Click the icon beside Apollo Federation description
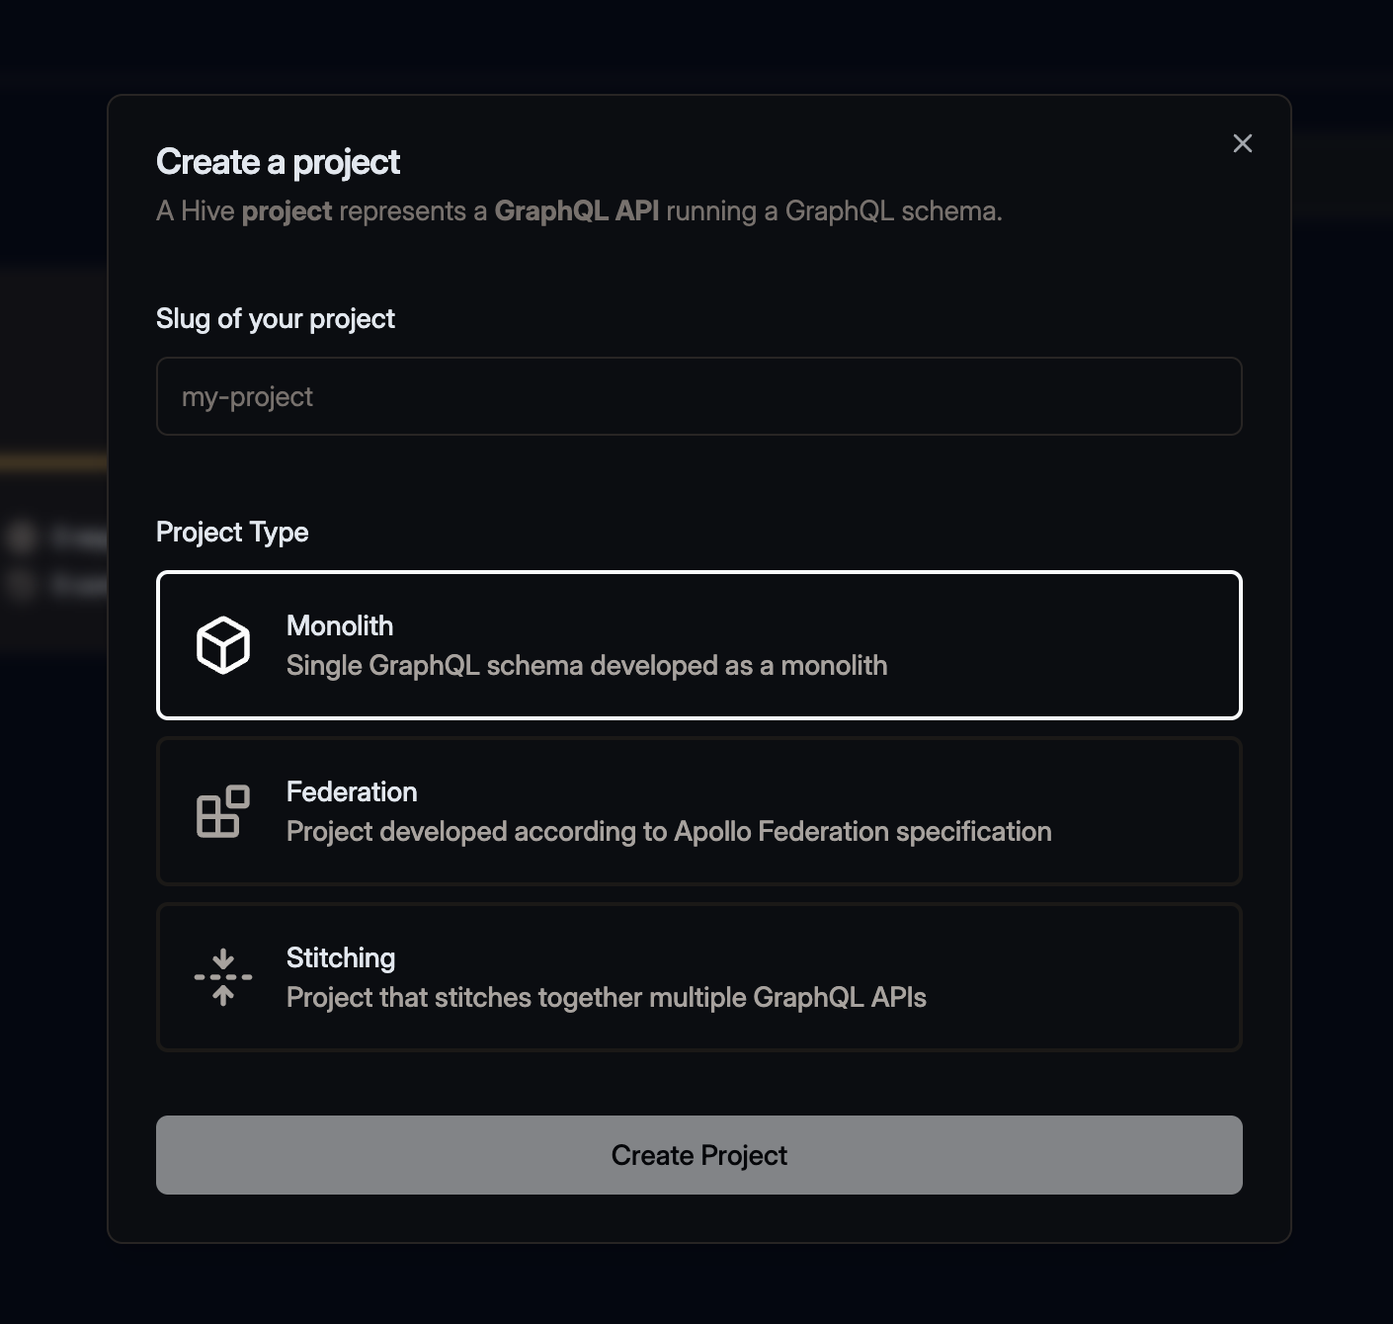This screenshot has height=1324, width=1393. (221, 811)
